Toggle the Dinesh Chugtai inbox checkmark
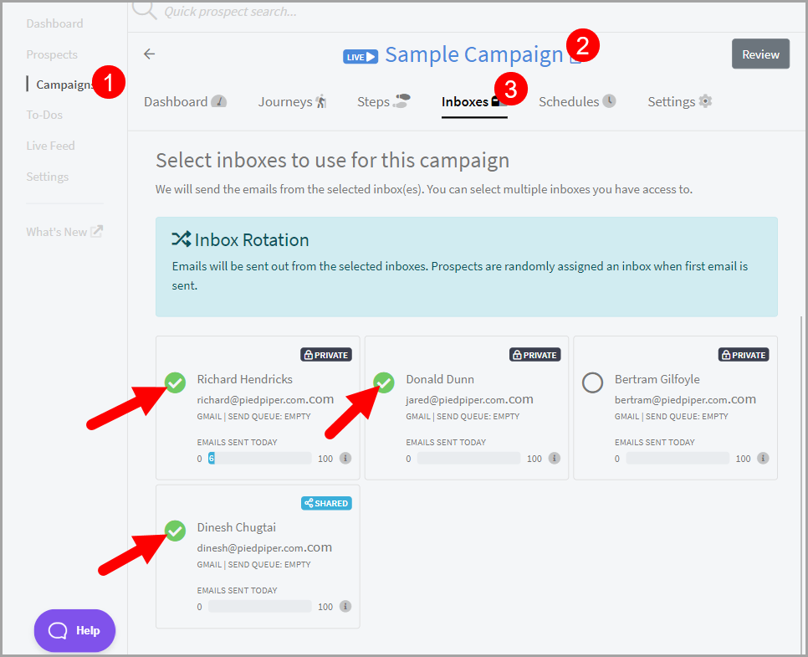Viewport: 808px width, 657px height. tap(175, 531)
